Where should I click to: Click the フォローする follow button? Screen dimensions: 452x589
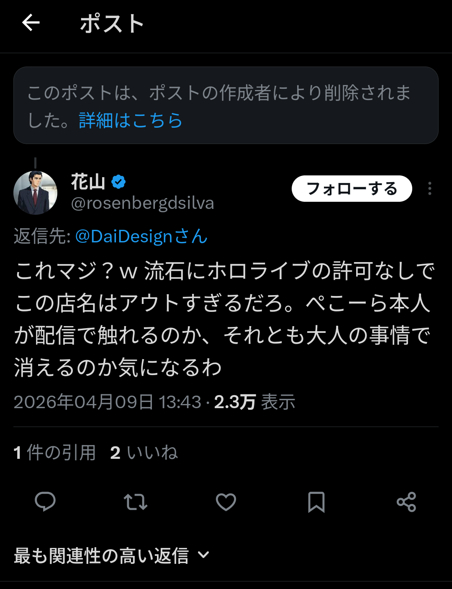352,189
